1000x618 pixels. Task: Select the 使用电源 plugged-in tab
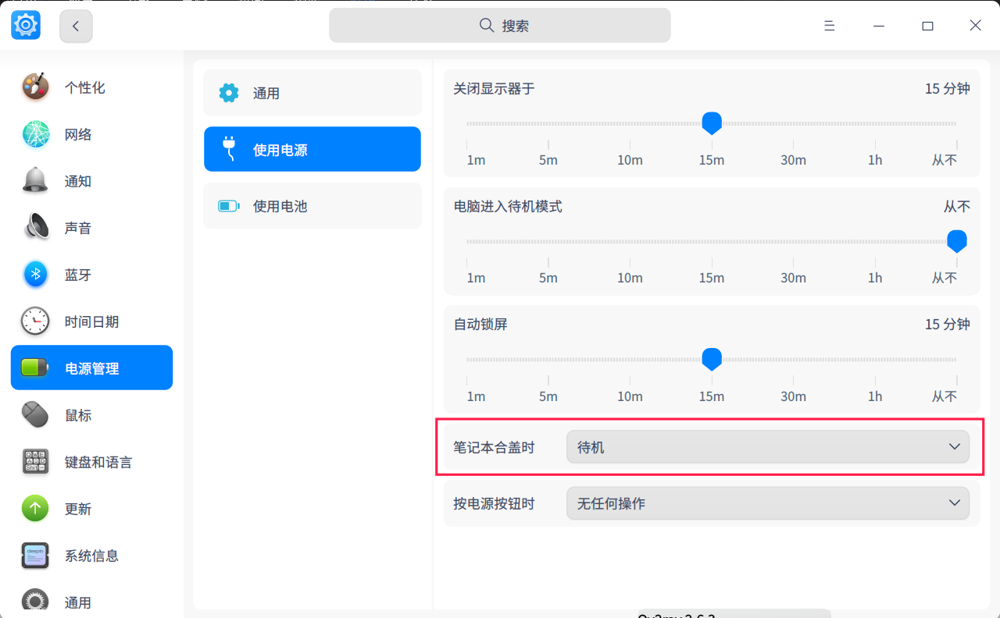click(x=312, y=149)
